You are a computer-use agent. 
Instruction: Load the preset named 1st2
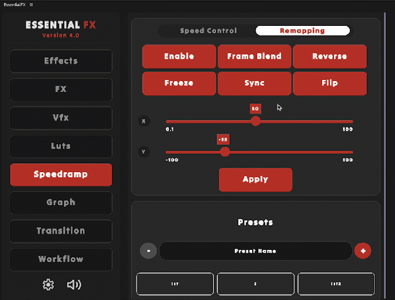click(x=336, y=284)
